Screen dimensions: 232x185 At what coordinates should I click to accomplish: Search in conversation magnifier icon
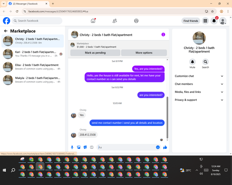[206, 62]
